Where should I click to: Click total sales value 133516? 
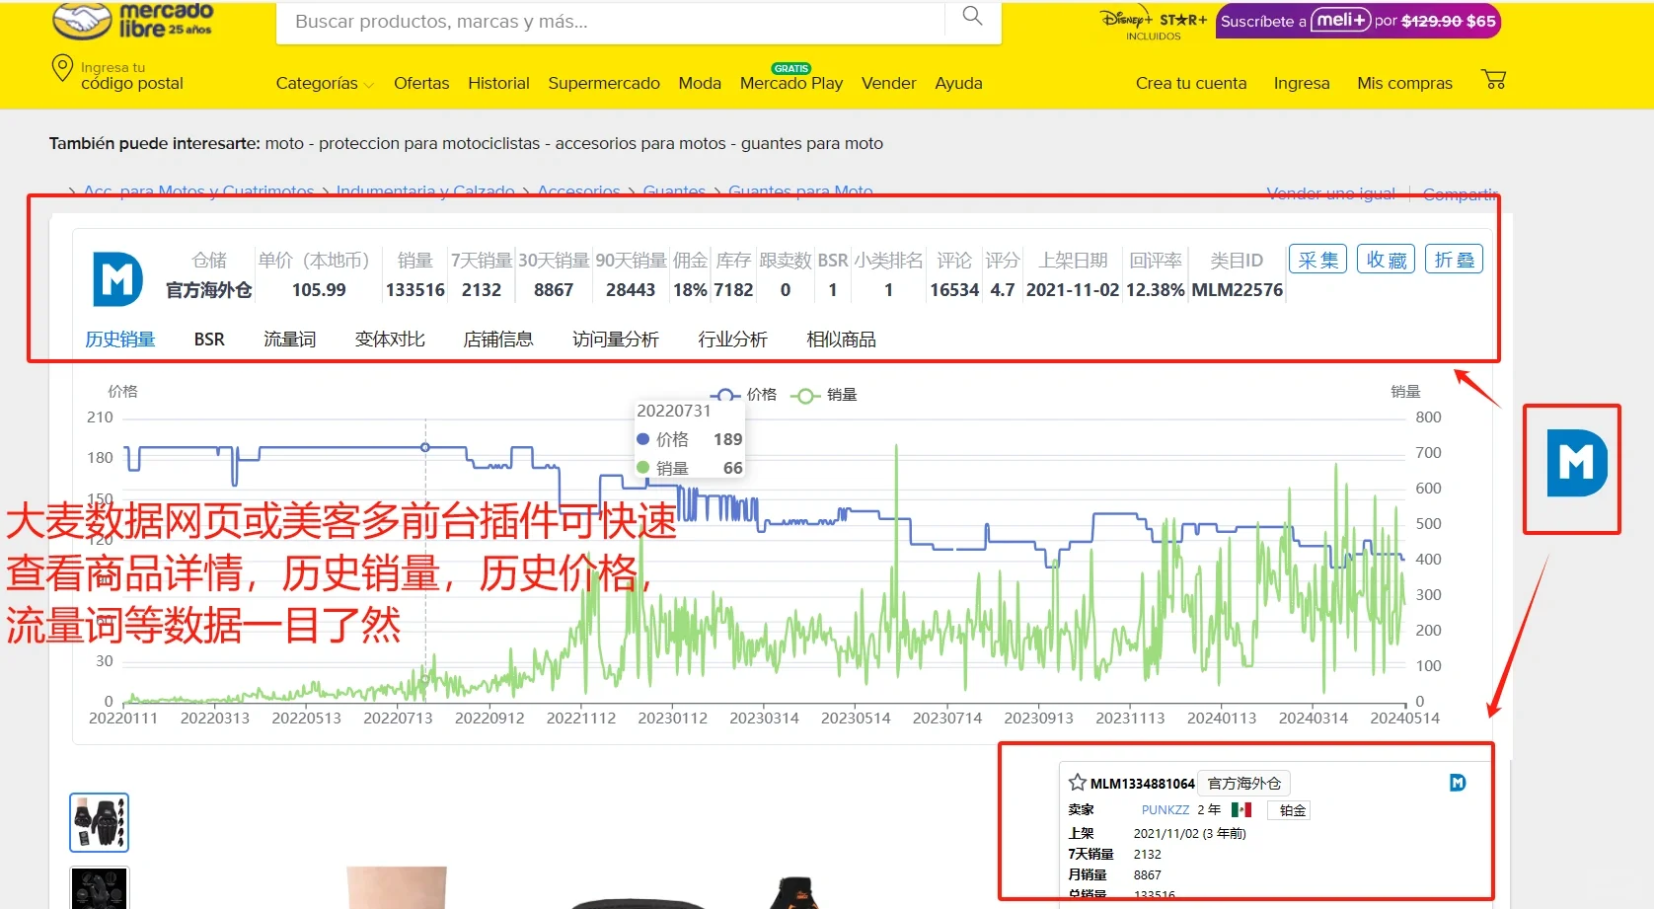(x=415, y=290)
